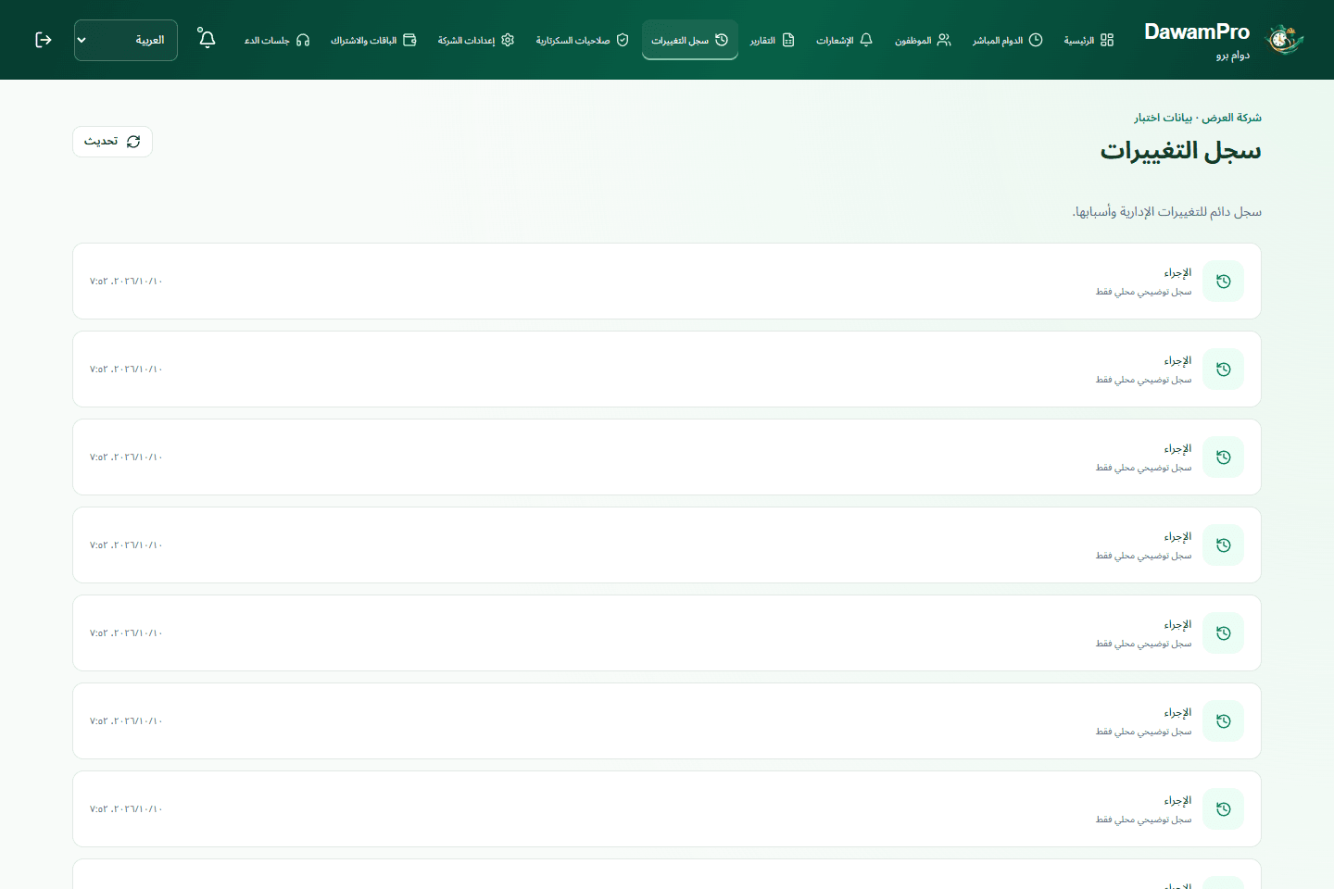Open صلاحيات السكرتارية permissions page

582,40
